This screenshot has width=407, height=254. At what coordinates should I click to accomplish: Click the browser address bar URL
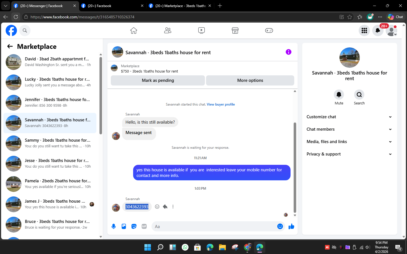coord(82,17)
